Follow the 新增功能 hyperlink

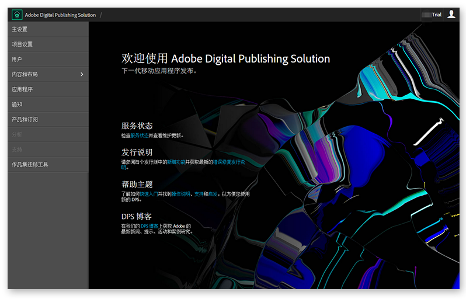pyautogui.click(x=176, y=162)
